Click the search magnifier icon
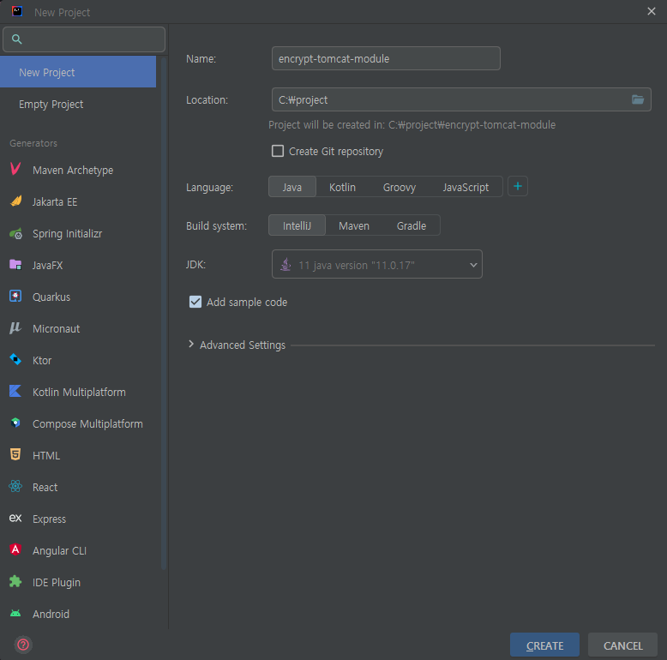 pyautogui.click(x=16, y=39)
